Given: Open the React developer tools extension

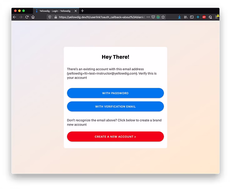Looking at the screenshot, I should (198, 17).
